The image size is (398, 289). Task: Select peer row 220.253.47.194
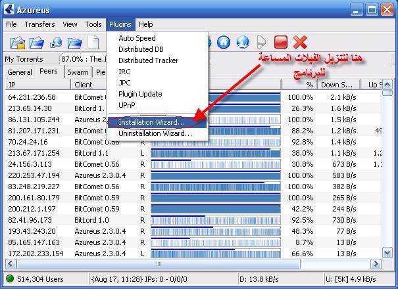coord(193,175)
